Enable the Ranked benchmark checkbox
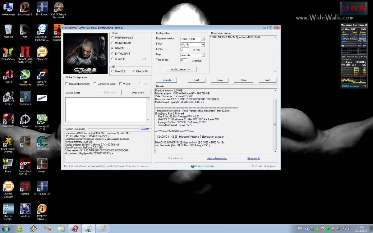 67,84
